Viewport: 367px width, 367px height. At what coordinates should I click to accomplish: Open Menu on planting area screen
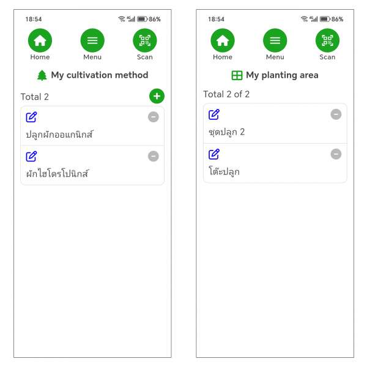coord(275,41)
